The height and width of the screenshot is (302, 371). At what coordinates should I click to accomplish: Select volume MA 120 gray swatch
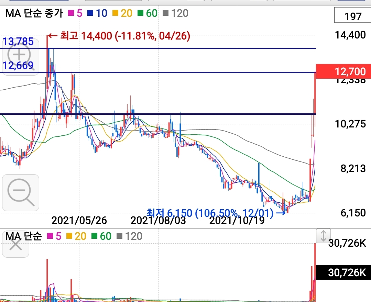pos(120,236)
